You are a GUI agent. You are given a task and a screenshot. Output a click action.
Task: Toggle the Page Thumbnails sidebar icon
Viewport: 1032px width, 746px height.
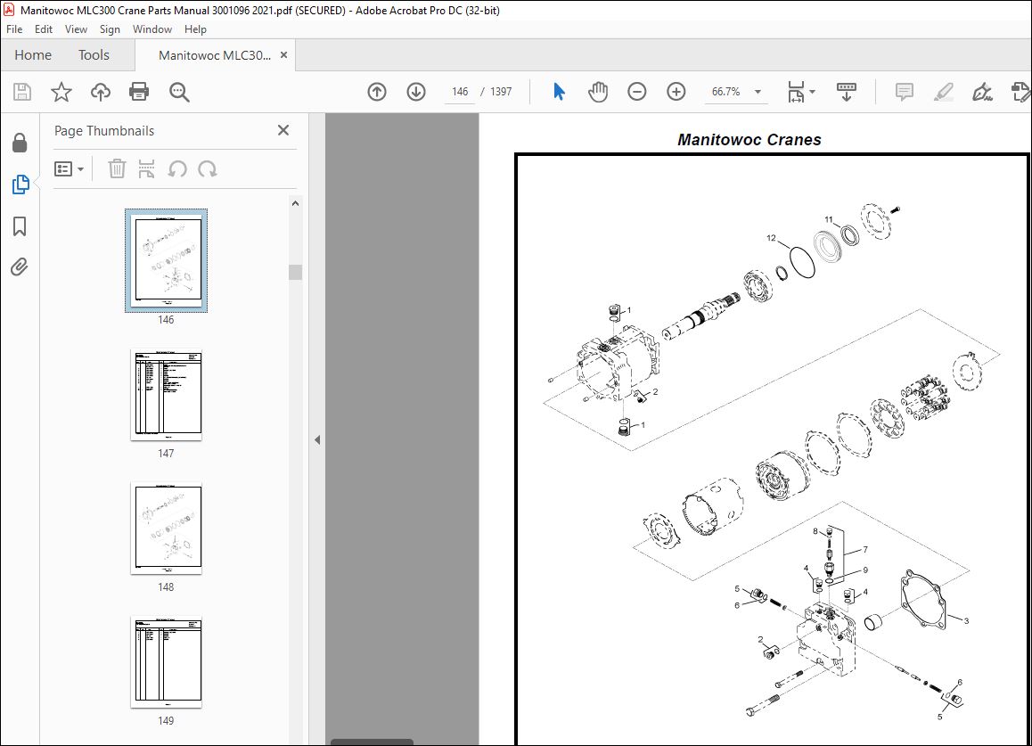[20, 184]
